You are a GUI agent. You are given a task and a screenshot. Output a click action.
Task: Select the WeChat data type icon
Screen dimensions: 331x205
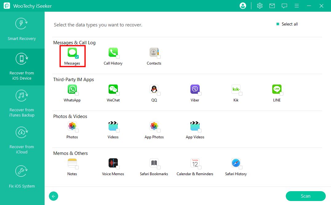coord(113,89)
